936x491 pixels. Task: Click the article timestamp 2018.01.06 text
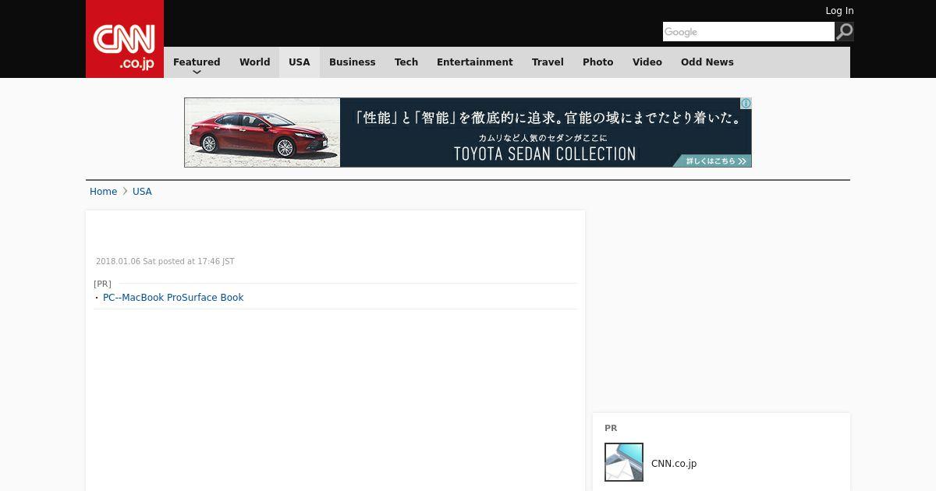[x=165, y=262]
